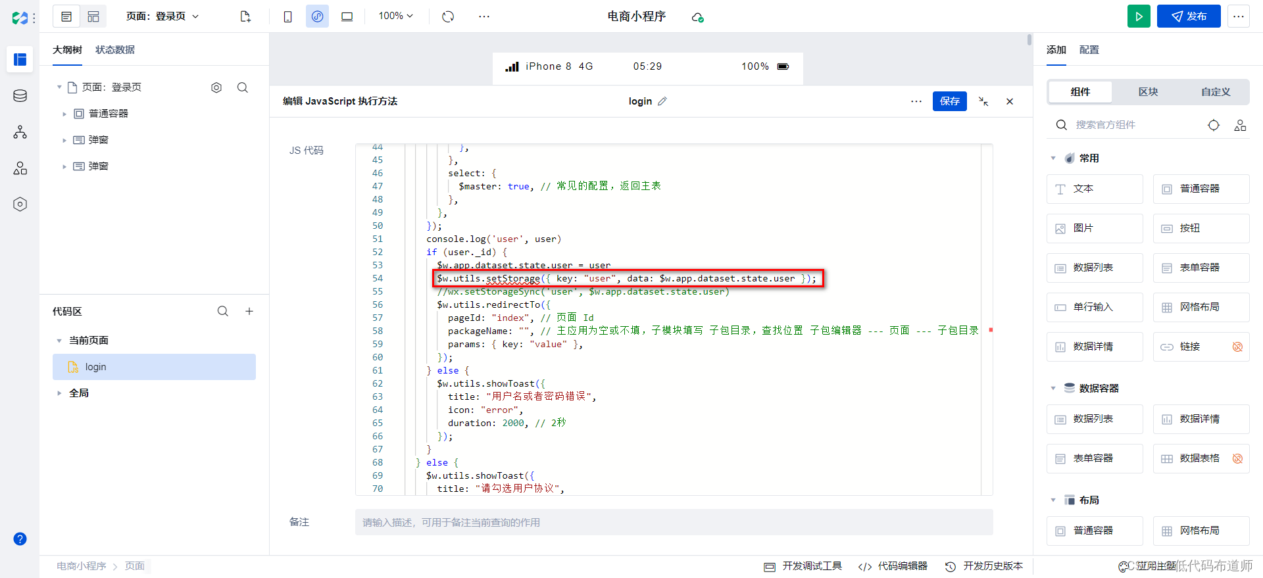Screen dimensions: 1263x578
Task: Expand the first 弹窗 tree node
Action: pos(64,140)
